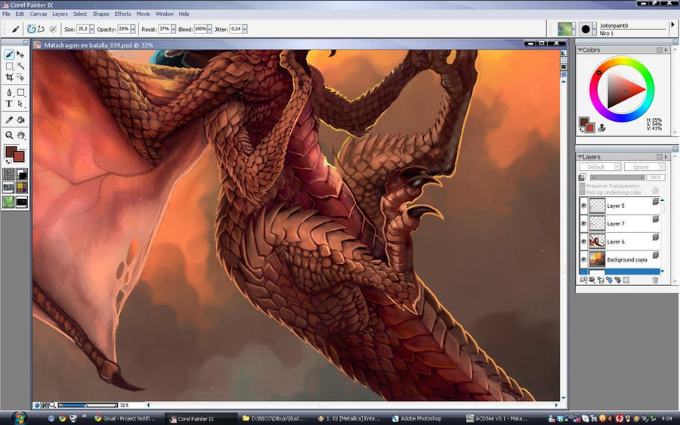Open the Size slider dropdown
This screenshot has height=425, width=680.
tap(91, 29)
